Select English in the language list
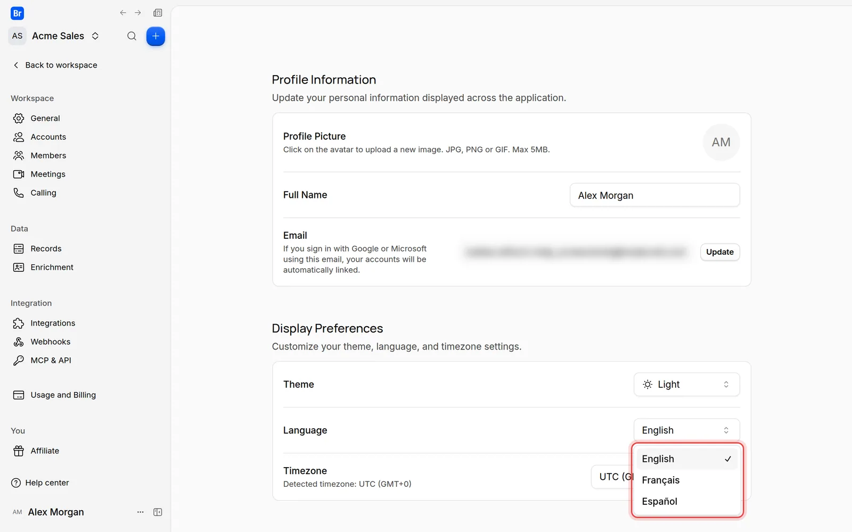Viewport: 852px width, 532px height. pos(687,459)
